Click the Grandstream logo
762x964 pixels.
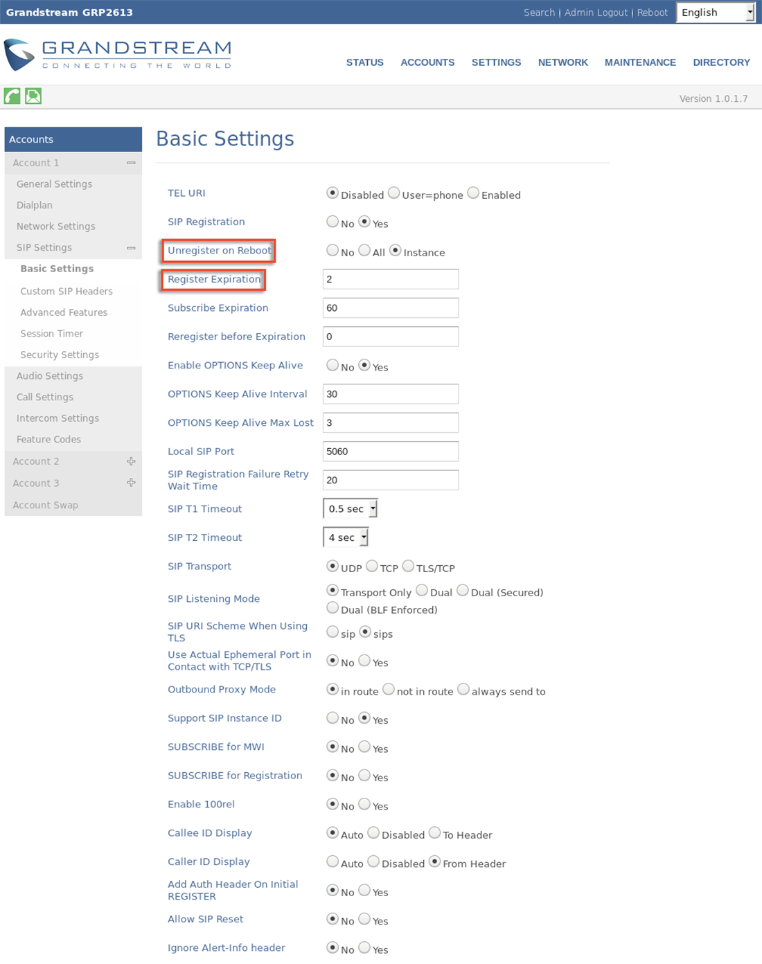[x=118, y=55]
